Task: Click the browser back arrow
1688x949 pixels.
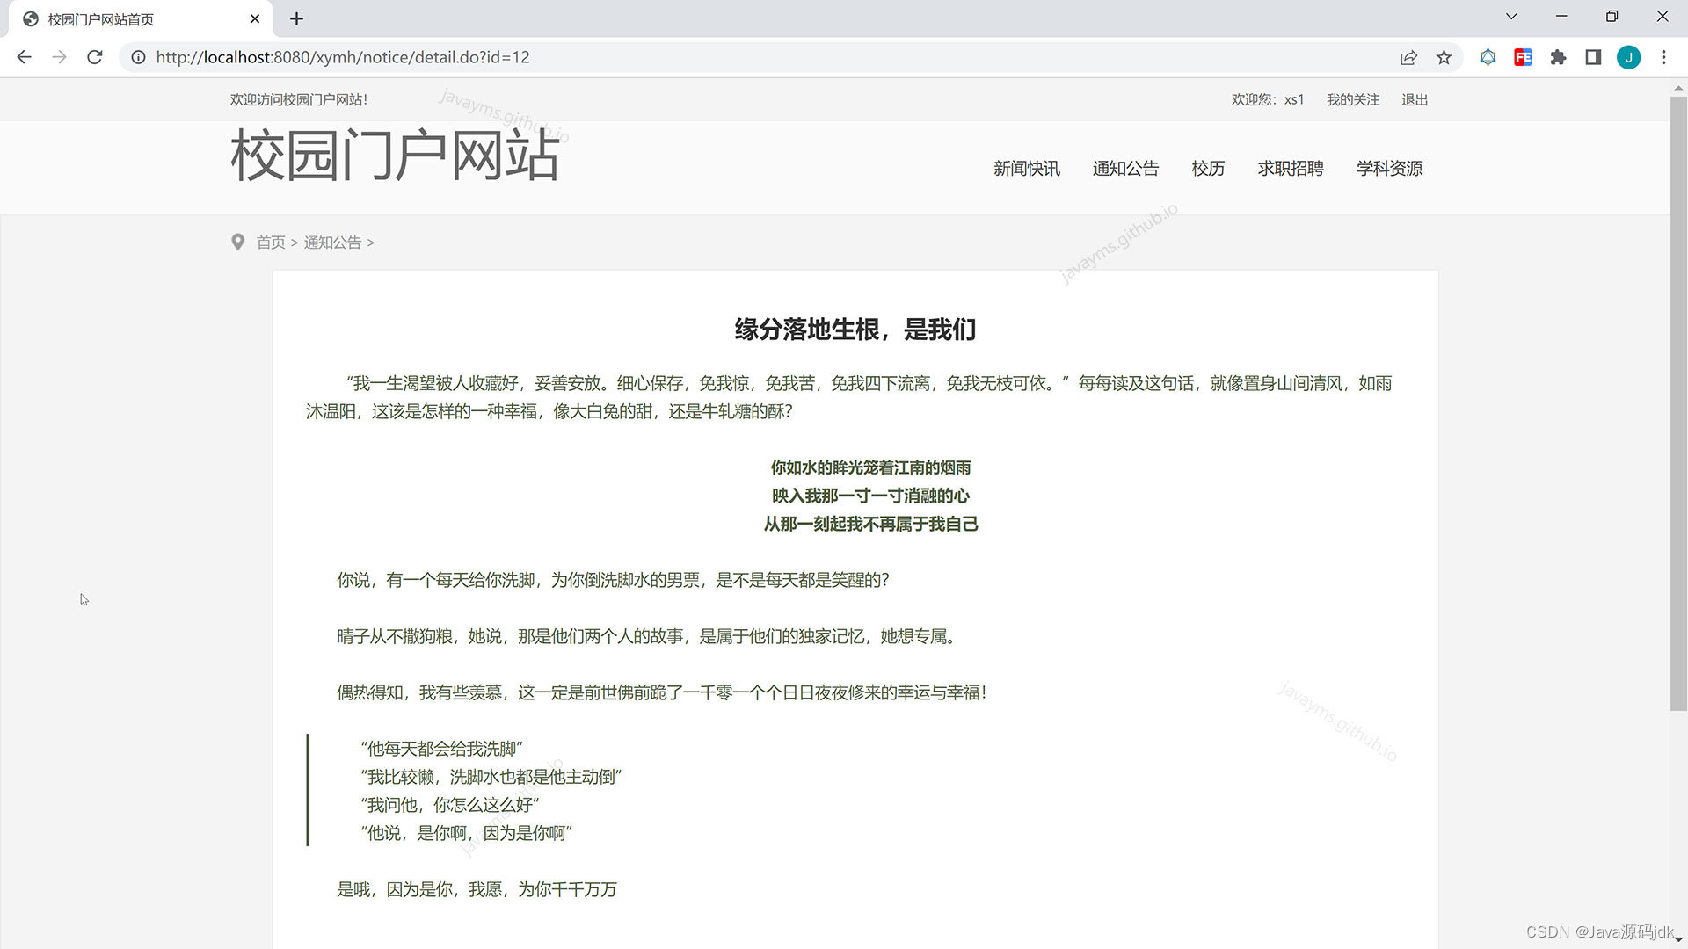Action: [24, 57]
